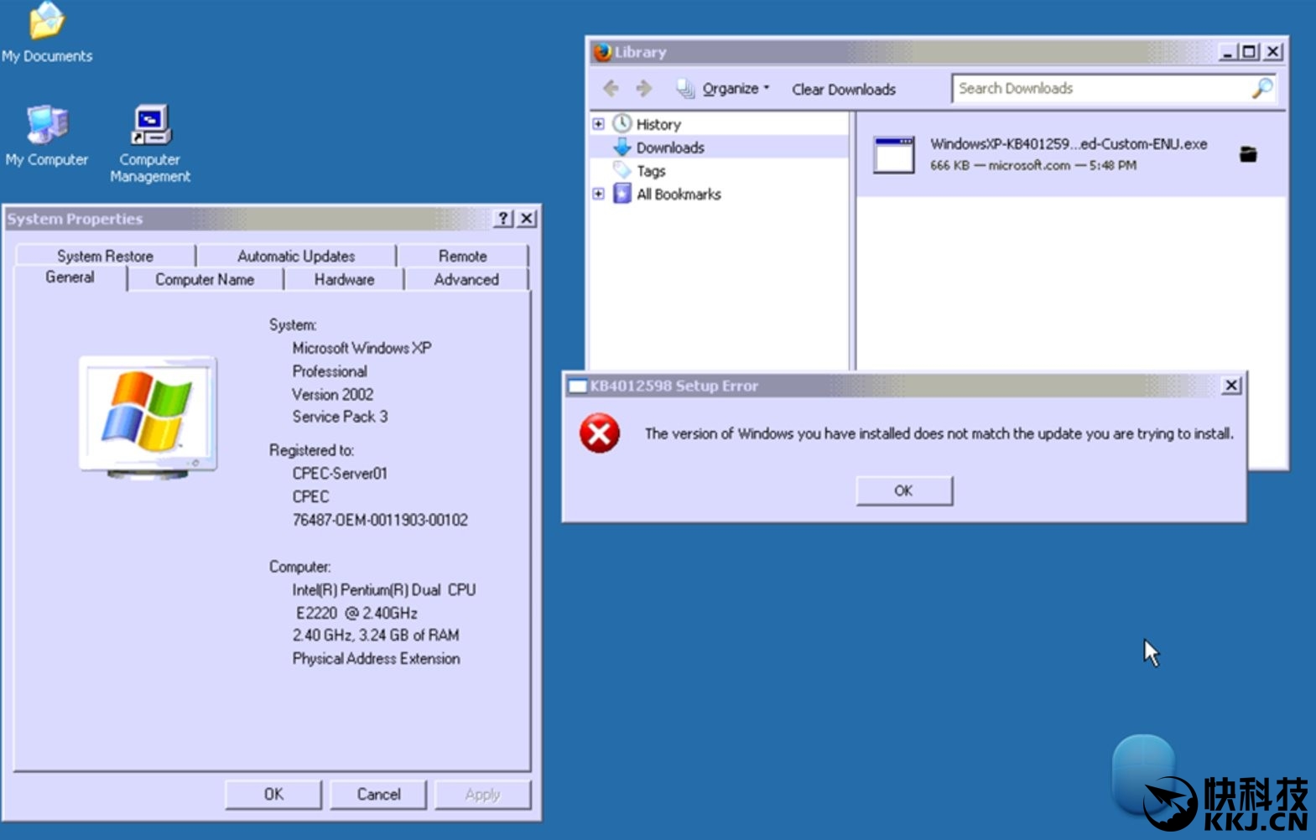Select the WindowsXP-KB401259 download entry
Image resolution: width=1316 pixels, height=840 pixels.
[x=1071, y=154]
